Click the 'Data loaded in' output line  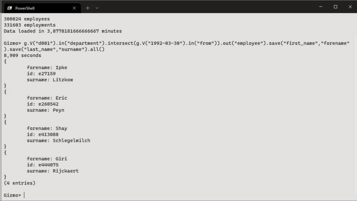click(x=62, y=31)
